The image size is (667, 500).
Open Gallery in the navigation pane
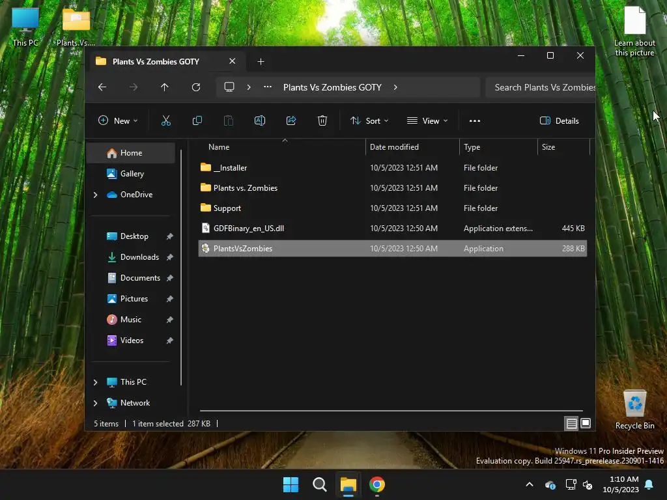point(130,173)
